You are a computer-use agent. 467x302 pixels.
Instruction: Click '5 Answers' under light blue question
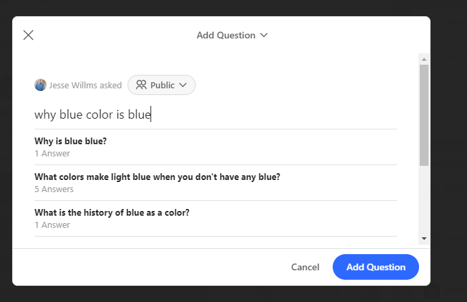click(x=54, y=189)
